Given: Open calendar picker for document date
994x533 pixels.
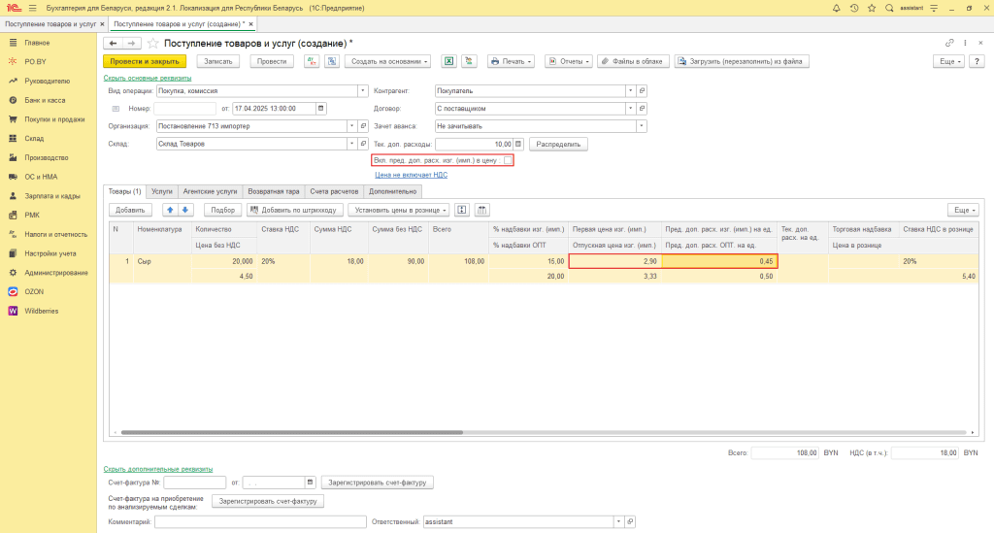Looking at the screenshot, I should coord(320,109).
